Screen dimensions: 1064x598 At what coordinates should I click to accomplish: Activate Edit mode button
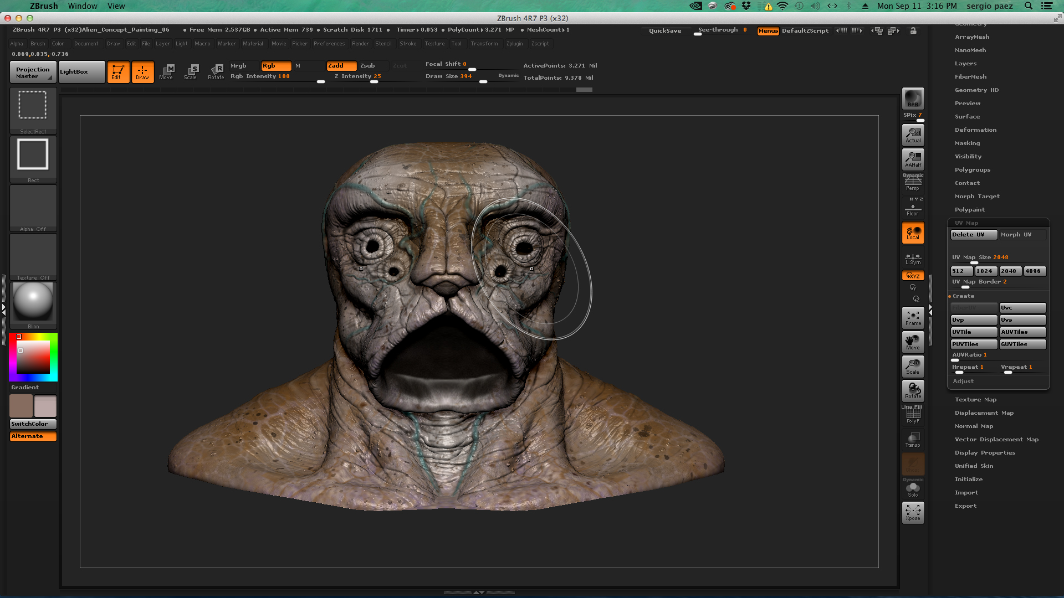pyautogui.click(x=118, y=72)
